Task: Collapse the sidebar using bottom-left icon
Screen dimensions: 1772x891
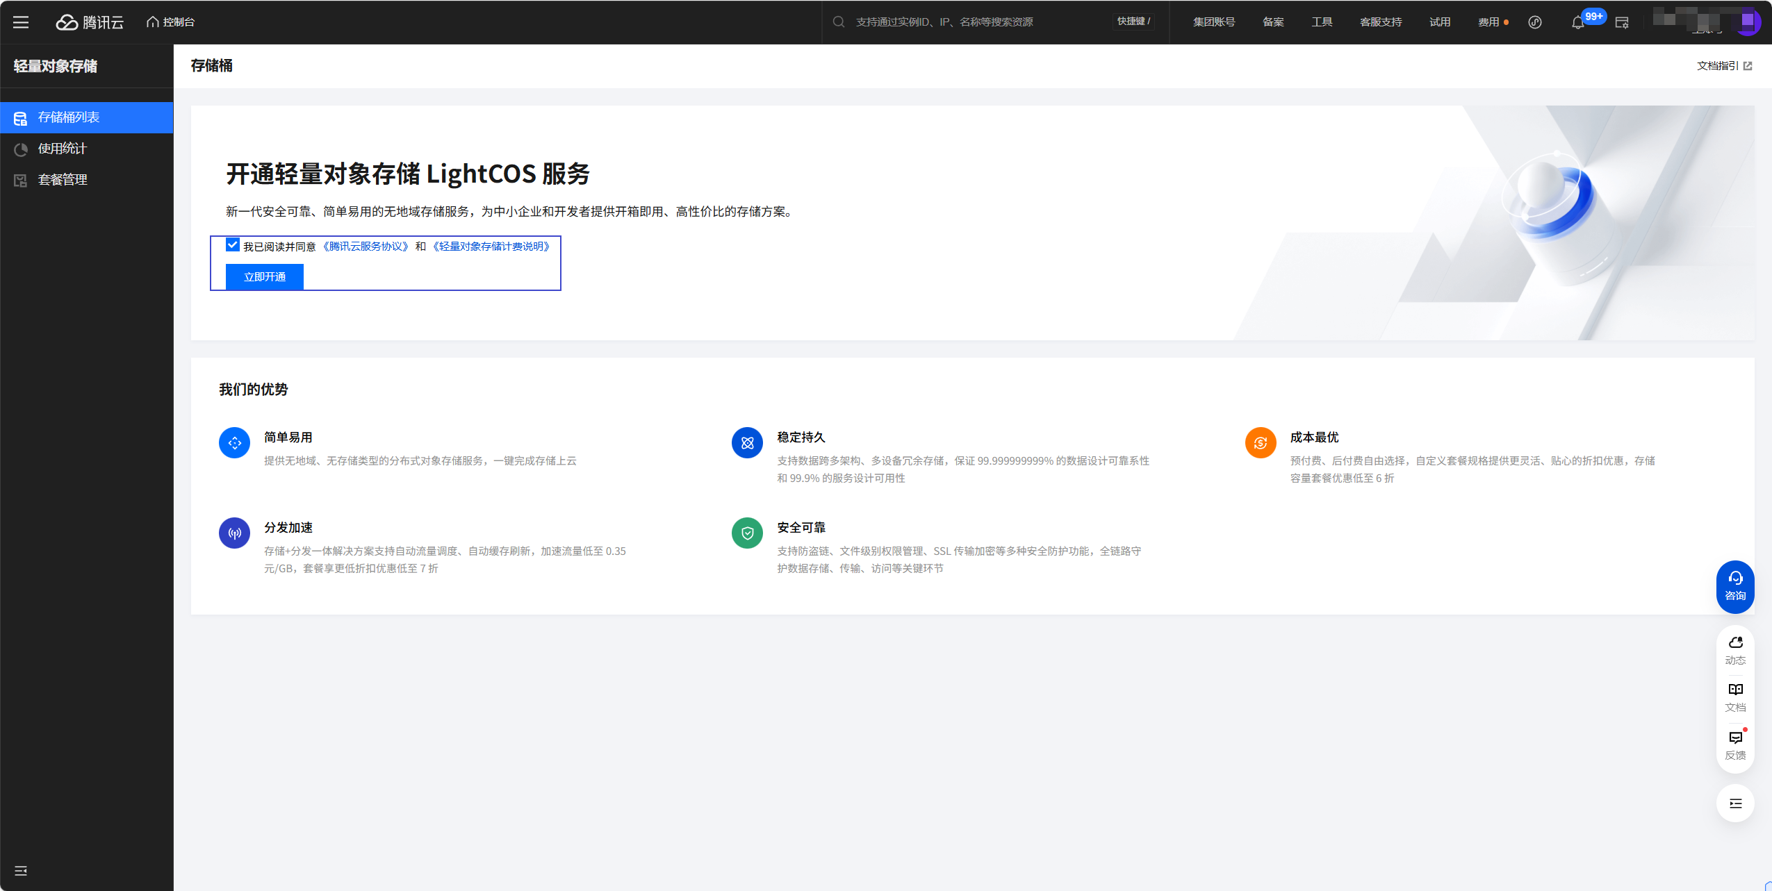Action: [21, 871]
